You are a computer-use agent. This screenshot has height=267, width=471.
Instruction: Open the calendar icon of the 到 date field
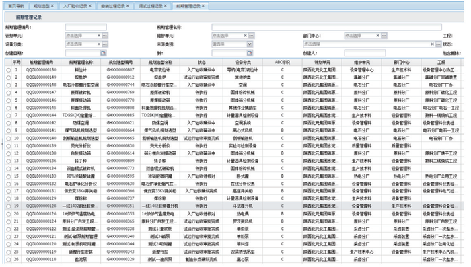click(250, 53)
